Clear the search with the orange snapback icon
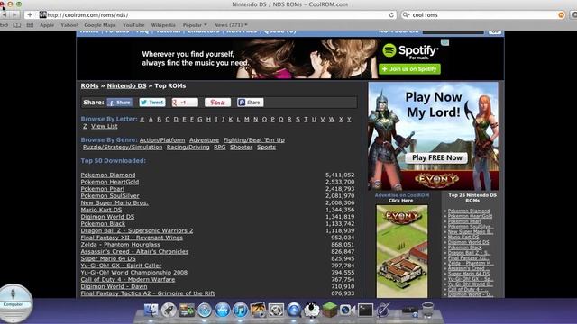 pyautogui.click(x=561, y=15)
